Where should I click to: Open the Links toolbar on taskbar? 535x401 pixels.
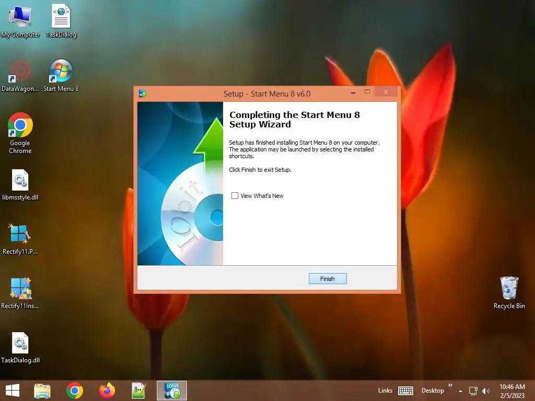(x=385, y=391)
